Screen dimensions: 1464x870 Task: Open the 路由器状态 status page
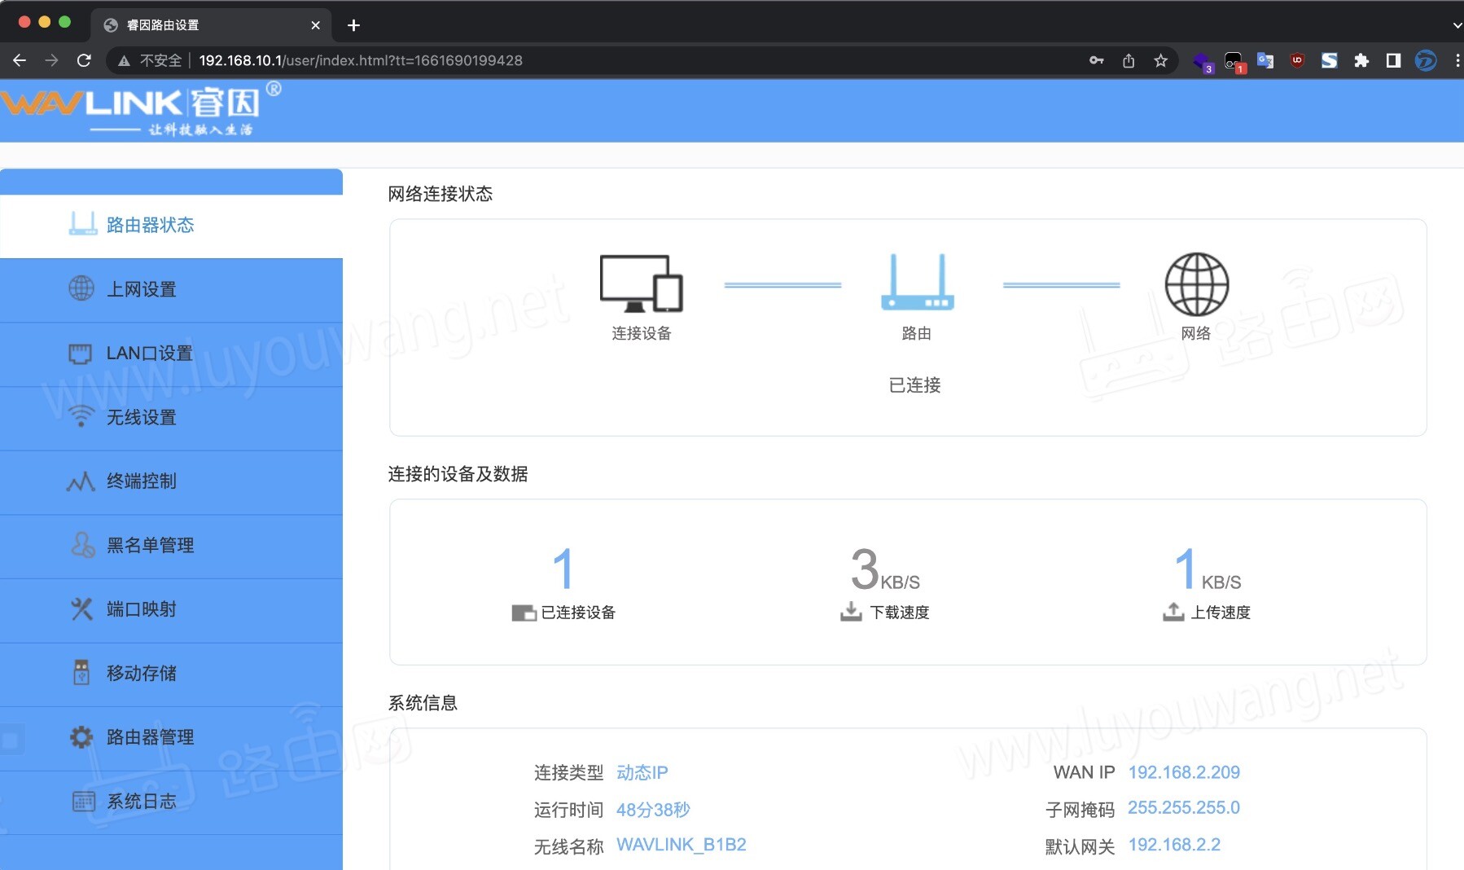coord(149,225)
